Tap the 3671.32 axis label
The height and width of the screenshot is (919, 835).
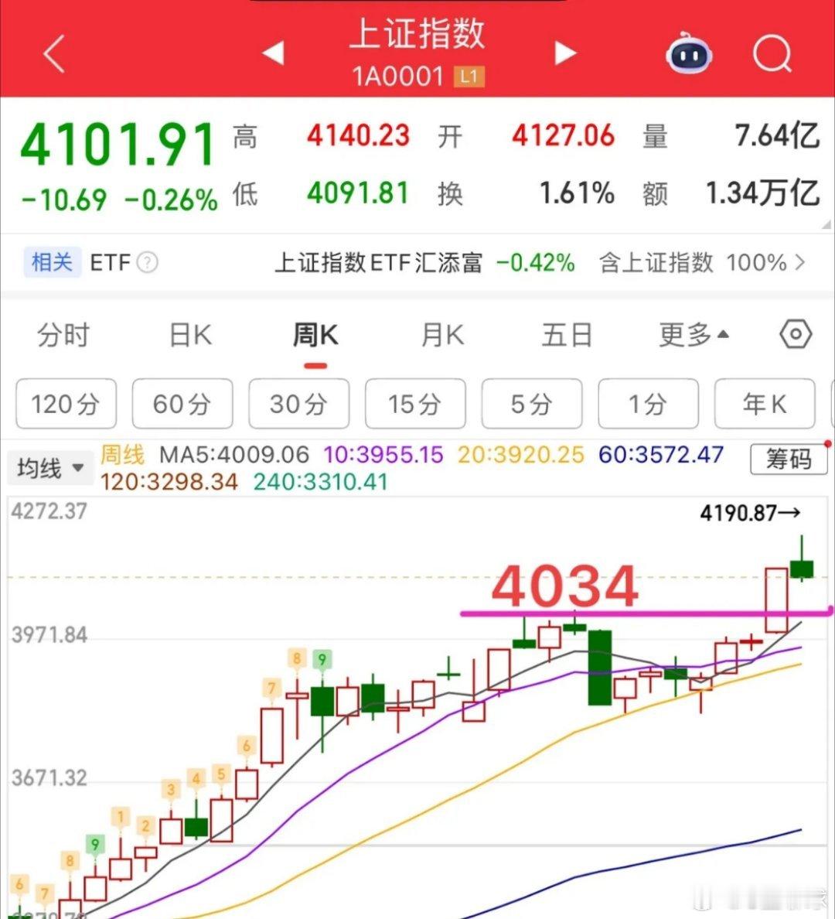coord(49,778)
